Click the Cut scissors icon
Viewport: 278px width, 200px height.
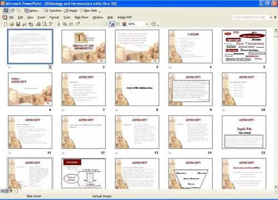58,24
